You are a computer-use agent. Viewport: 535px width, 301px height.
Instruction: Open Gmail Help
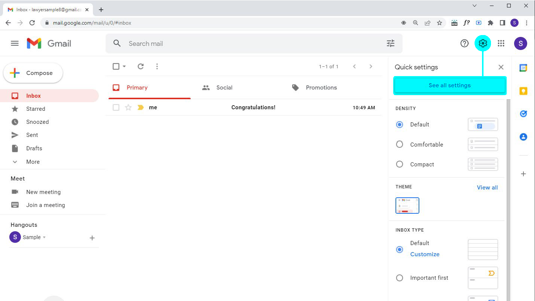(x=464, y=43)
